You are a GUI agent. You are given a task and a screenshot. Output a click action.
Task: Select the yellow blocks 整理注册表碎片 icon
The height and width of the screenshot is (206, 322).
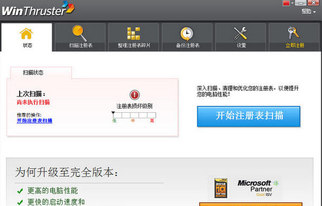coord(133,33)
